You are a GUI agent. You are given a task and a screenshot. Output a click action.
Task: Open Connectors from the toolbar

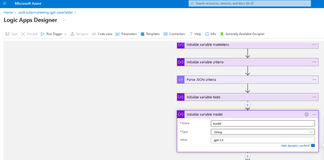[x=175, y=34]
